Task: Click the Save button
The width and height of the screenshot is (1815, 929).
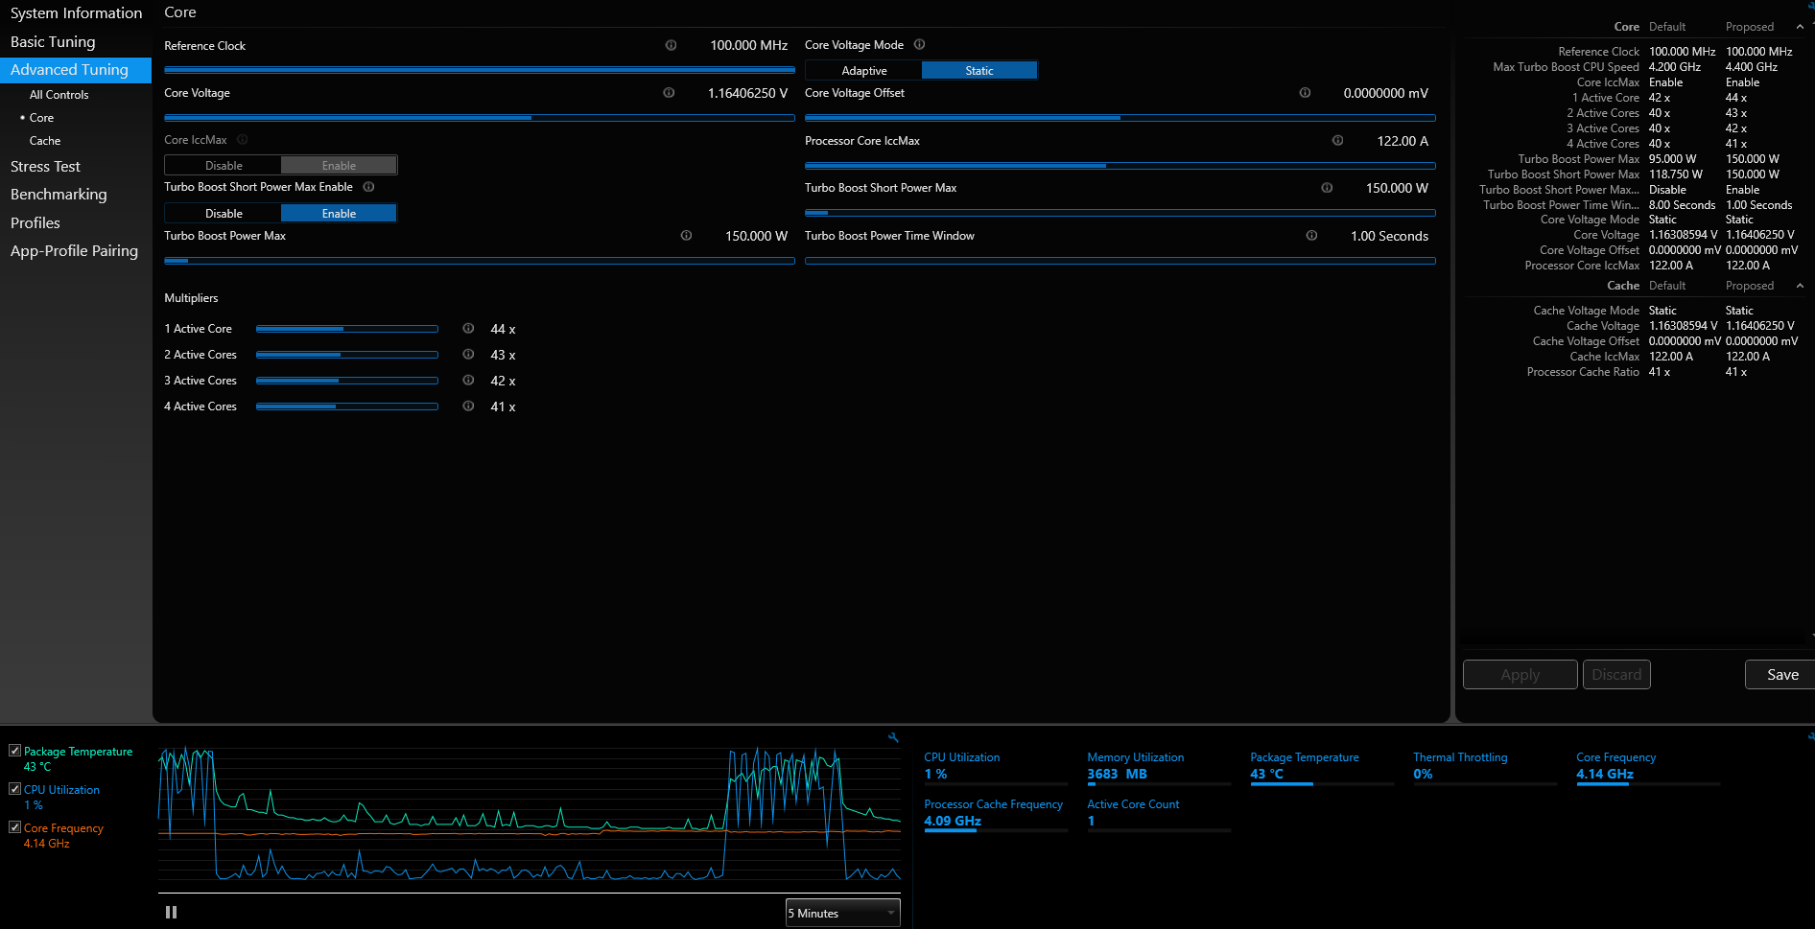Action: pos(1782,674)
